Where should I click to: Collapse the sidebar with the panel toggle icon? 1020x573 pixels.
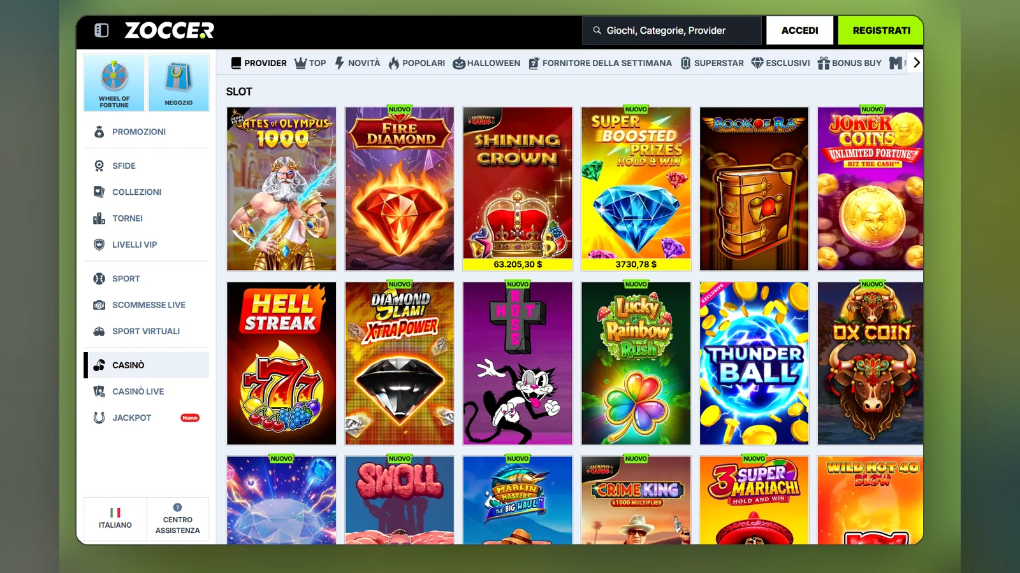[101, 30]
